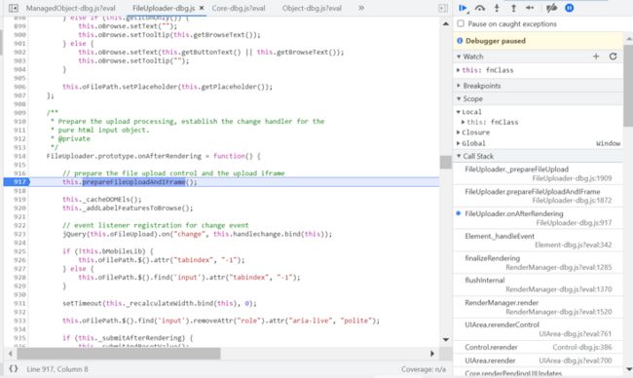Click the highlighted prepareFileUploadAndIFrame call
This screenshot has width=633, height=378.
134,182
